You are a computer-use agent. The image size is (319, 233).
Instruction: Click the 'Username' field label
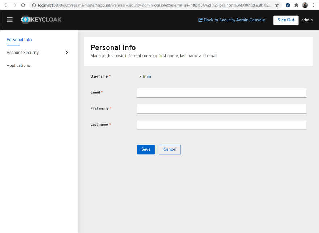coord(99,76)
